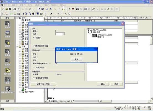This screenshot has width=153, height=111.
Task: Click the Print toolbar icon
Action: click(x=15, y=9)
